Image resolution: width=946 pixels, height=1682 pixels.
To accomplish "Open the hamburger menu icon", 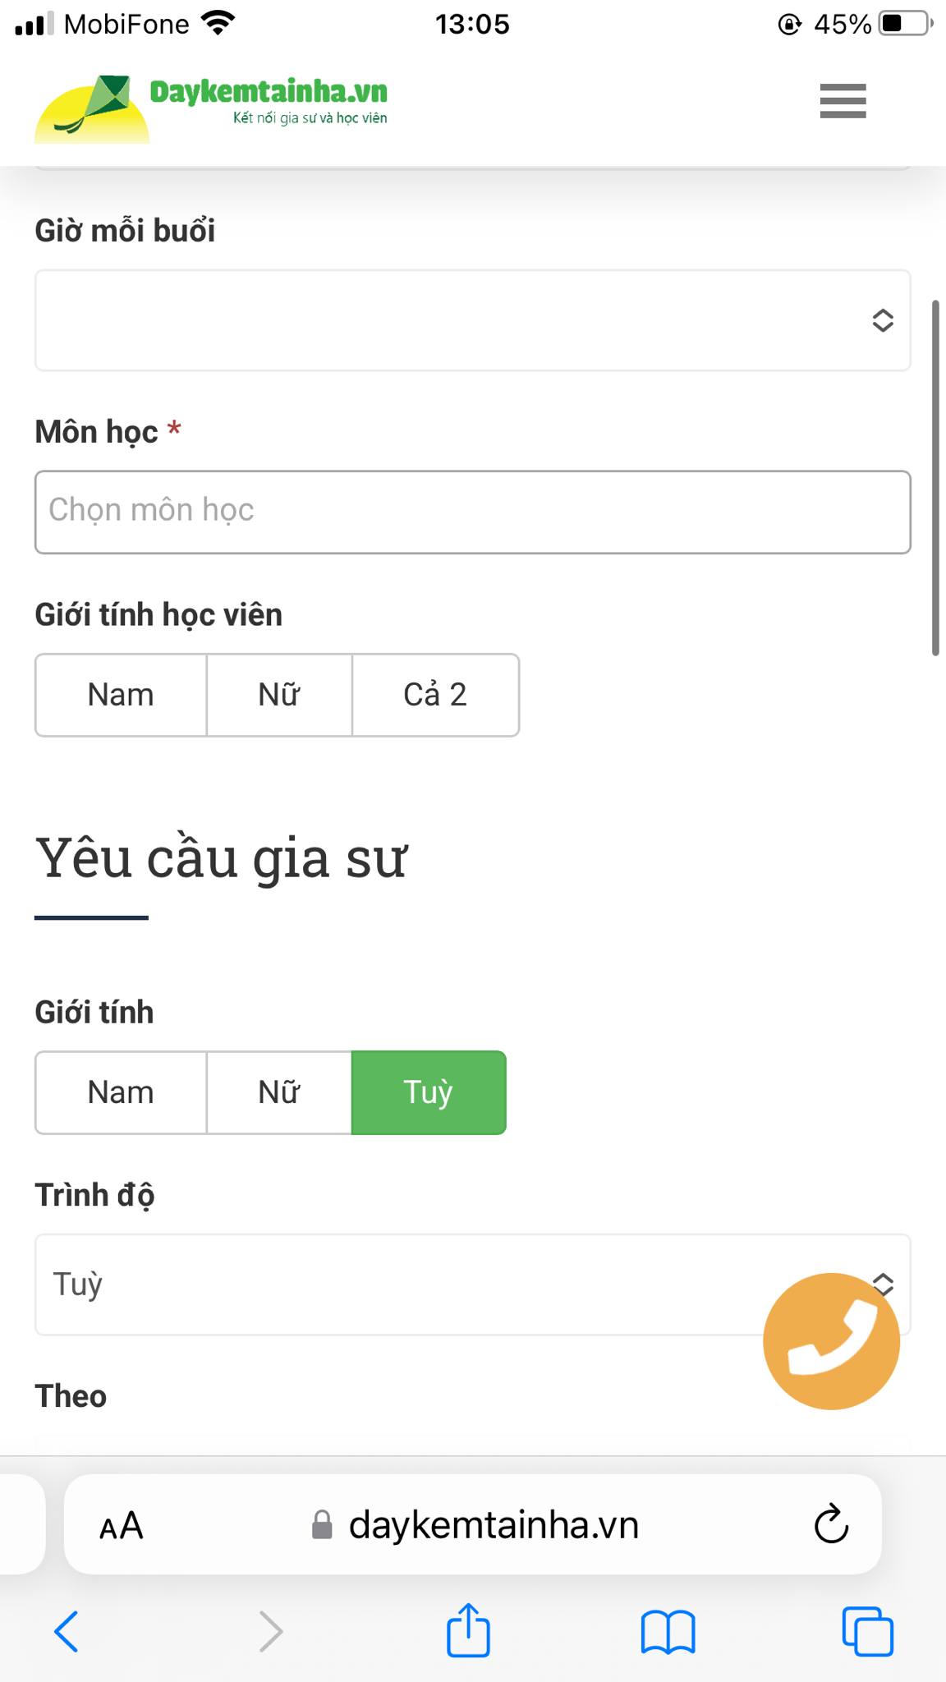I will (843, 101).
